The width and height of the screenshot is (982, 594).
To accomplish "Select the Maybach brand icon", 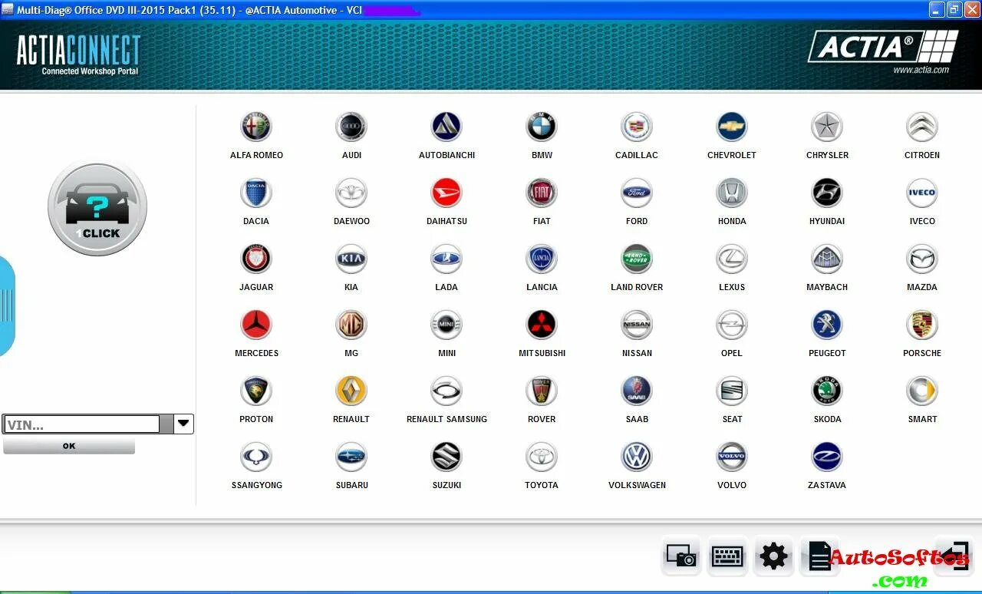I will (x=827, y=259).
